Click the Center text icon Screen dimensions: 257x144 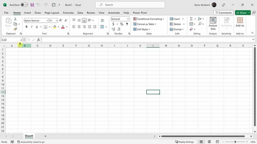click(x=79, y=27)
